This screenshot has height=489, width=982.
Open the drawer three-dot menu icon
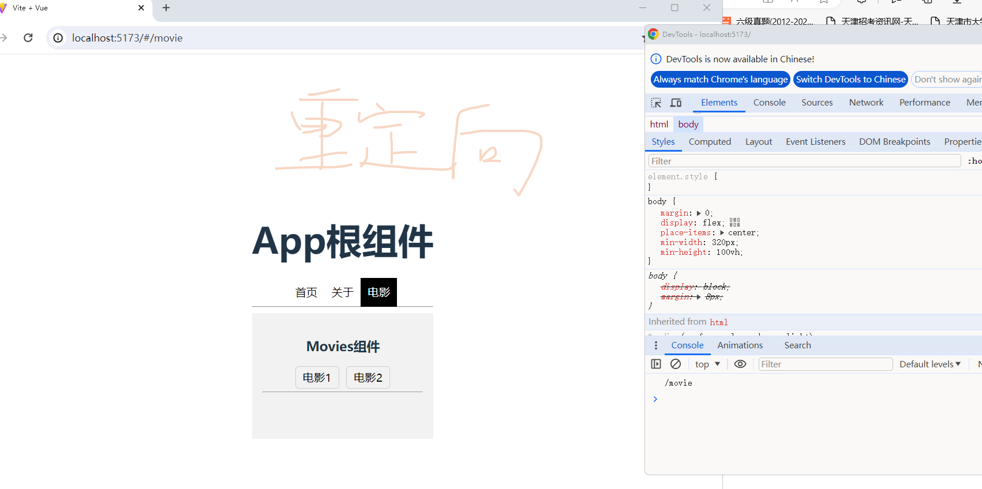[x=655, y=345]
